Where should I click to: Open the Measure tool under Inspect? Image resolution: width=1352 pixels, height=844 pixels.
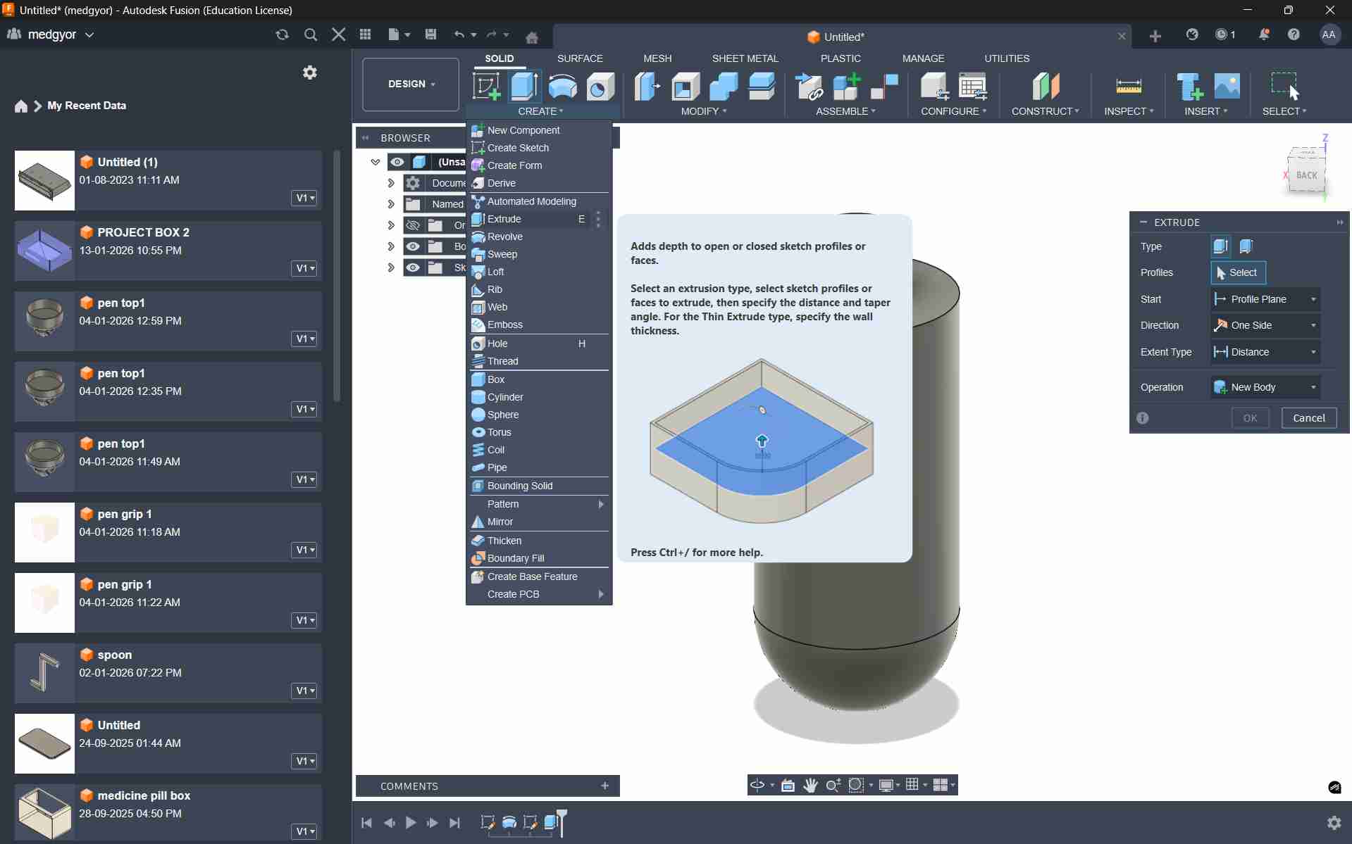(x=1128, y=87)
